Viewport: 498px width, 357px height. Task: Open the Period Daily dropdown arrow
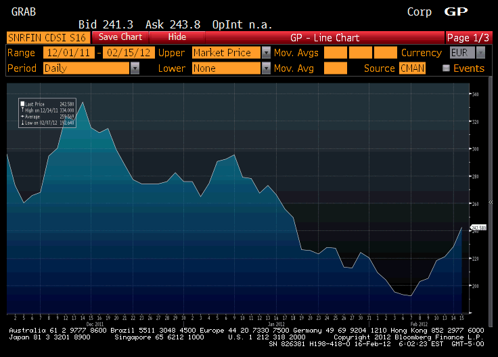point(135,68)
